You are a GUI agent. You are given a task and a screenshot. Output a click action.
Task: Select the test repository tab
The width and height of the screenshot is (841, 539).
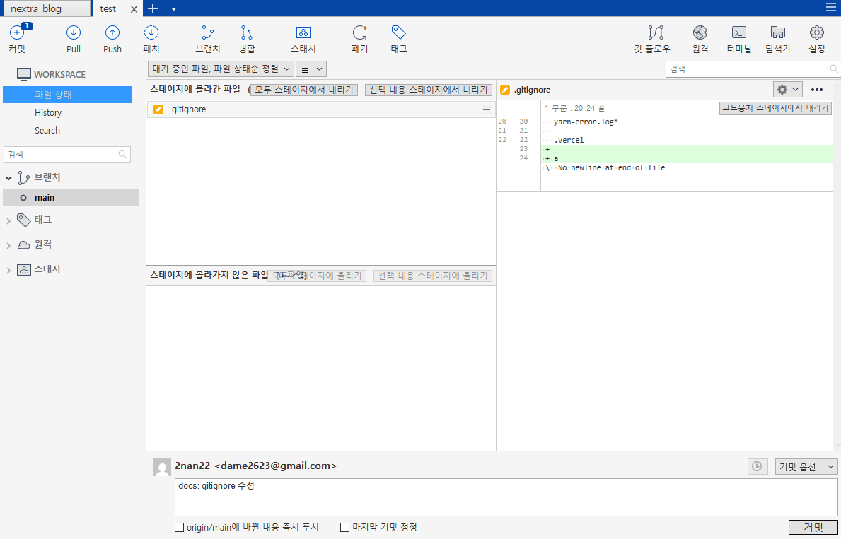click(x=108, y=9)
